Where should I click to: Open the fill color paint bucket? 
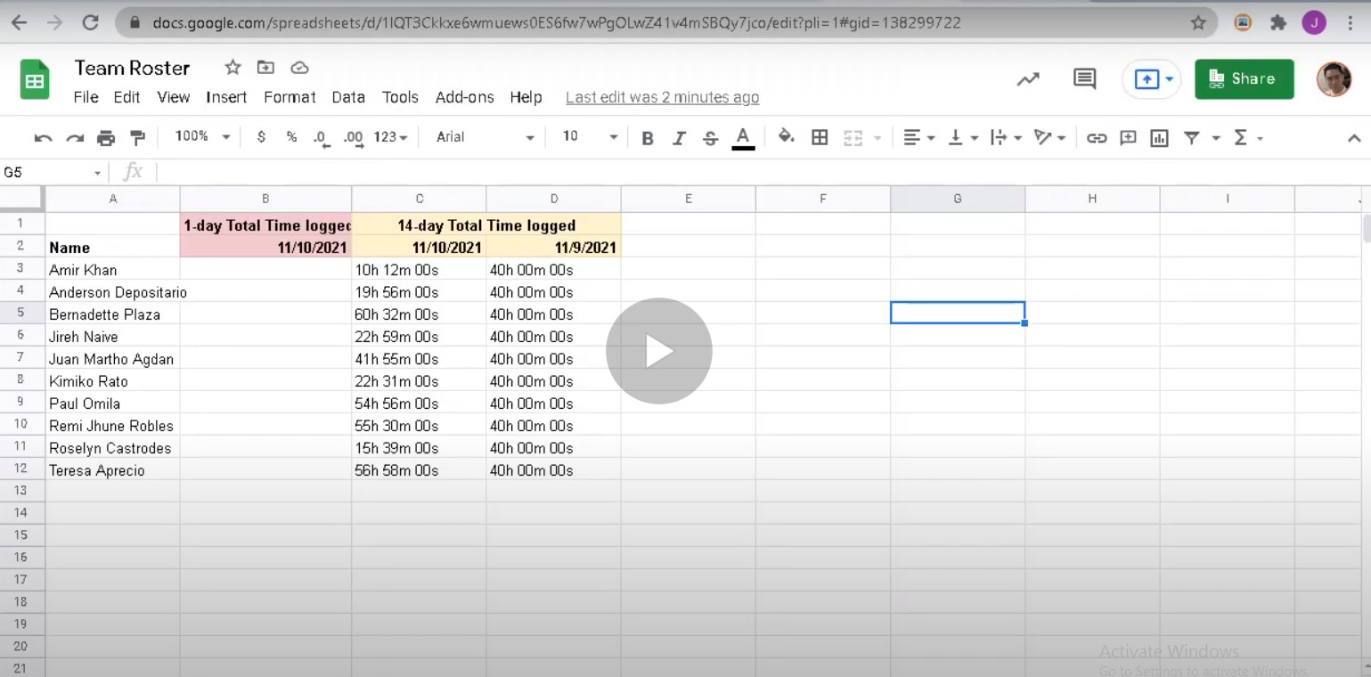[786, 137]
